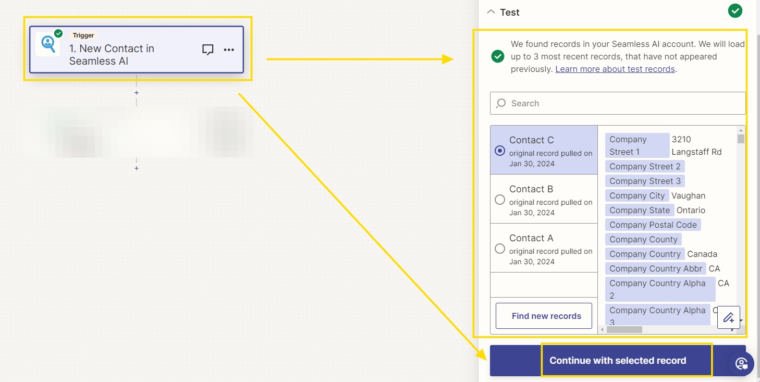This screenshot has width=760, height=382.
Task: Click the value Vaughan
Action: click(x=688, y=195)
